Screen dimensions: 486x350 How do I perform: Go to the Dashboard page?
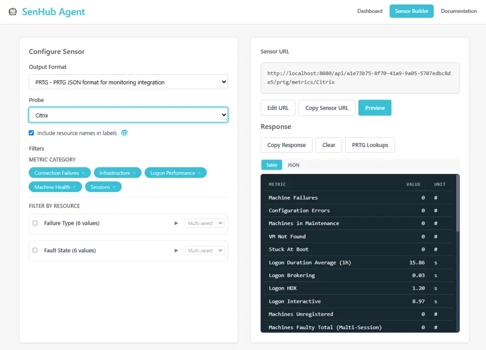click(x=370, y=11)
